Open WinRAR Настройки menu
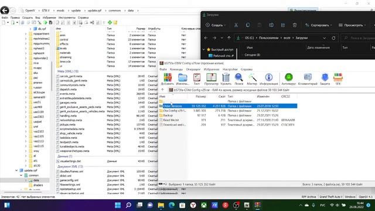Viewport: 375px width, 211px height. [230, 69]
